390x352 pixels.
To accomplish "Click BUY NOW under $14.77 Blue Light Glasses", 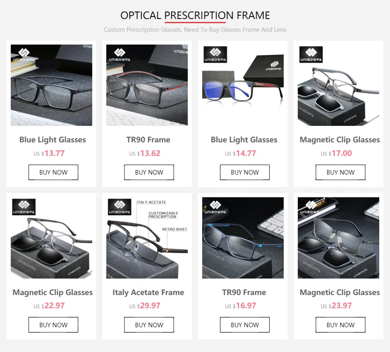I will [x=245, y=172].
